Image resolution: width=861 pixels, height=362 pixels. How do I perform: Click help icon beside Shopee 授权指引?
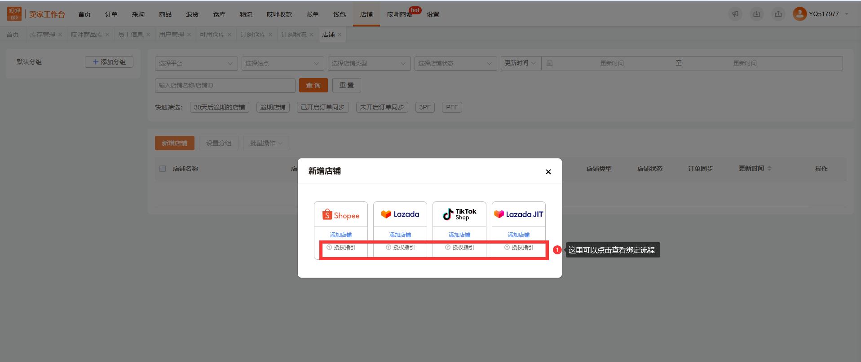point(329,247)
